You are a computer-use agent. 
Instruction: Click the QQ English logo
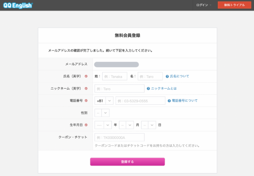click(x=18, y=5)
